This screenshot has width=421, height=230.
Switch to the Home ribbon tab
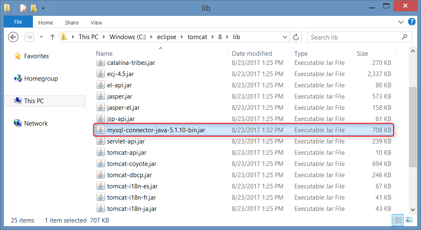[45, 23]
